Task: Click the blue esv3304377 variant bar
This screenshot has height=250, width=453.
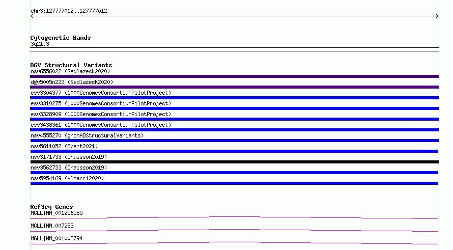Action: pos(234,98)
